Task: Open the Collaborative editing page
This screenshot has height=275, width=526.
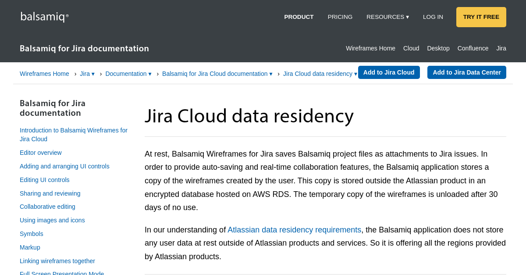Action: pyautogui.click(x=47, y=207)
